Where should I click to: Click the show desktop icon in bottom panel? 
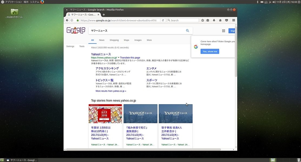2,160
